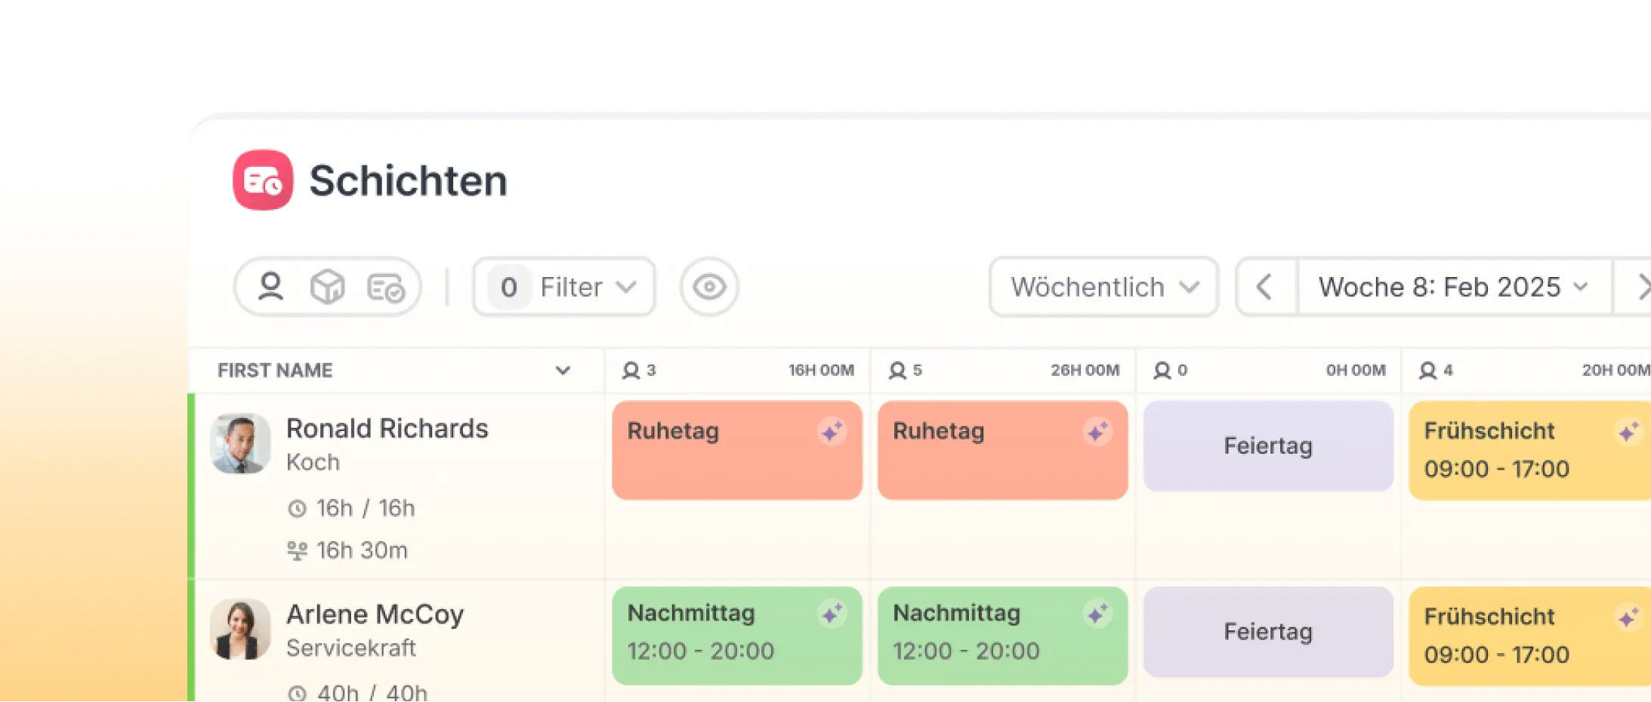Expand the Woche 8: Feb 2025 picker
Viewport: 1651px width, 702px height.
(1453, 287)
